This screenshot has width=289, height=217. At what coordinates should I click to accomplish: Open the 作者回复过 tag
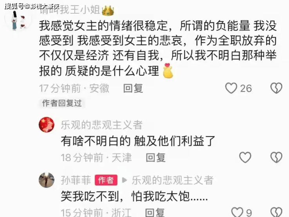coord(62,103)
